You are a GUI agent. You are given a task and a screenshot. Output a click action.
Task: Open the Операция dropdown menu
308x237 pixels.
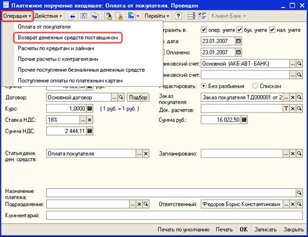17,16
